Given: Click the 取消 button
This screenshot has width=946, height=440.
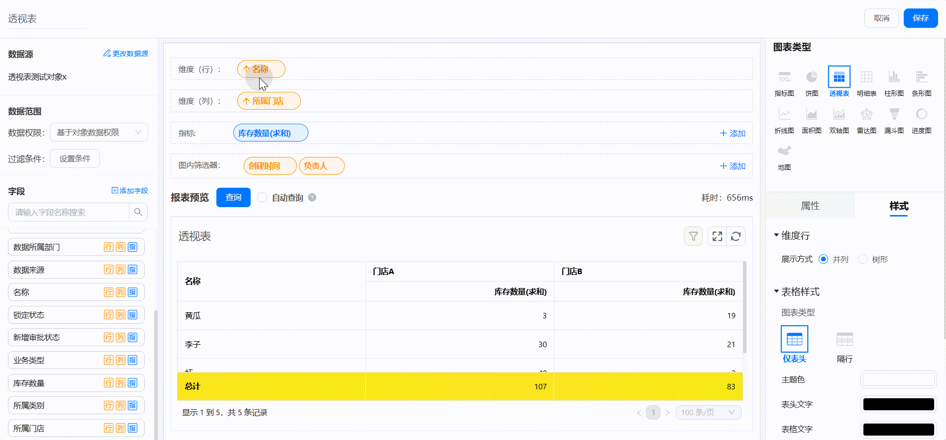Looking at the screenshot, I should pyautogui.click(x=881, y=18).
